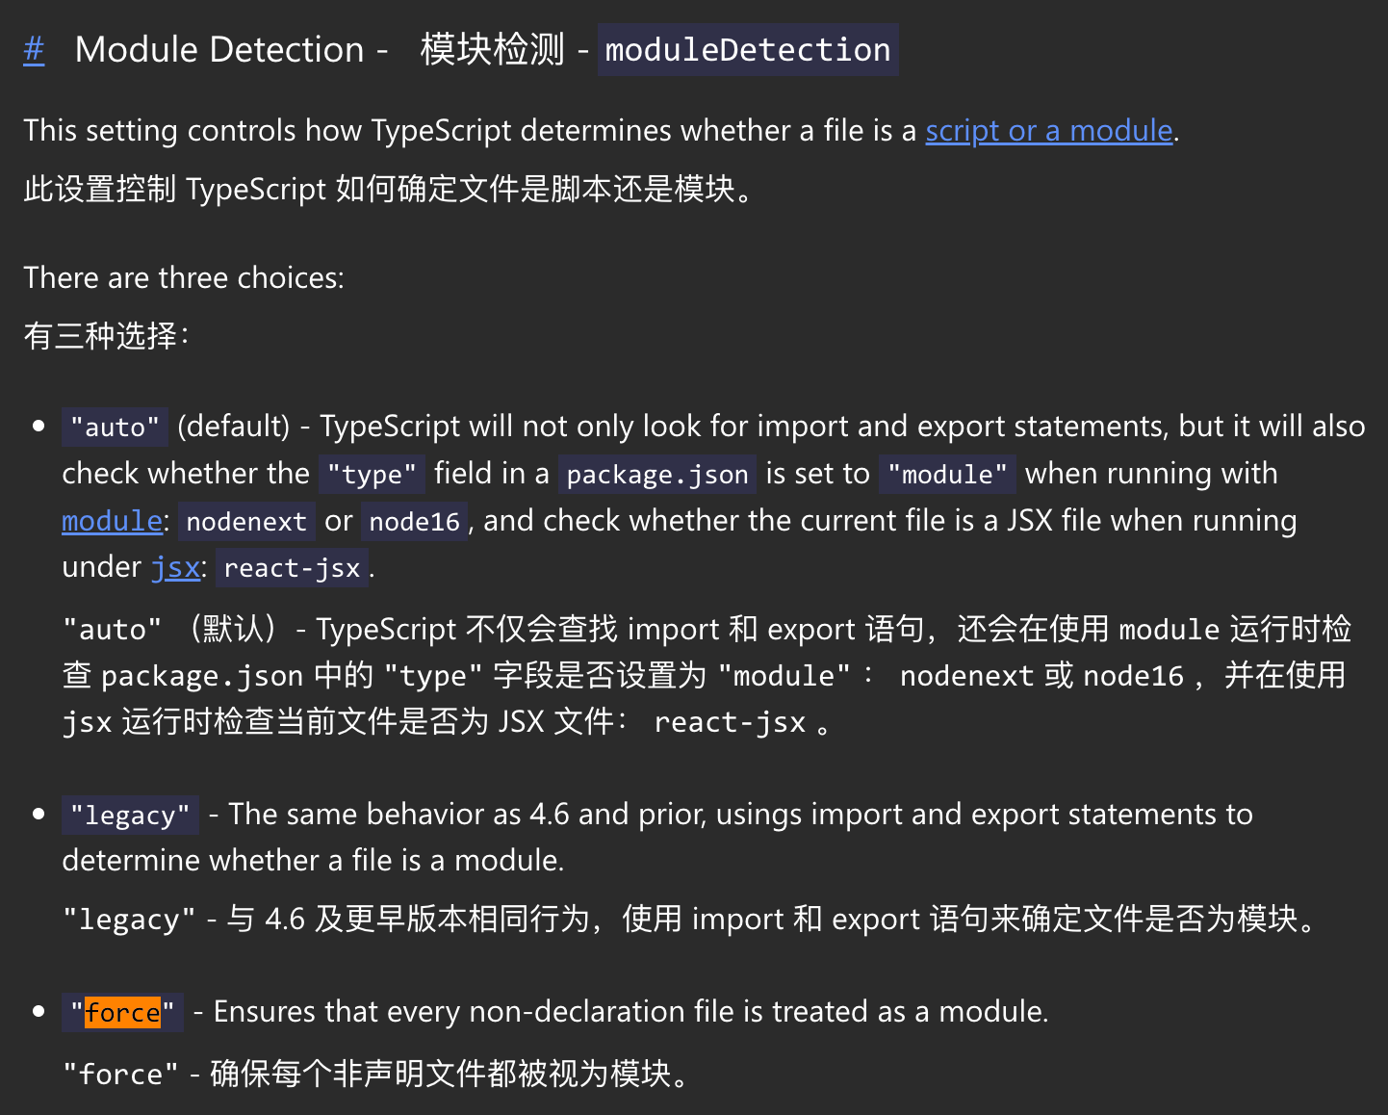This screenshot has width=1388, height=1115.
Task: Click the Chinese translation line 有三种选择
Action: tap(106, 335)
